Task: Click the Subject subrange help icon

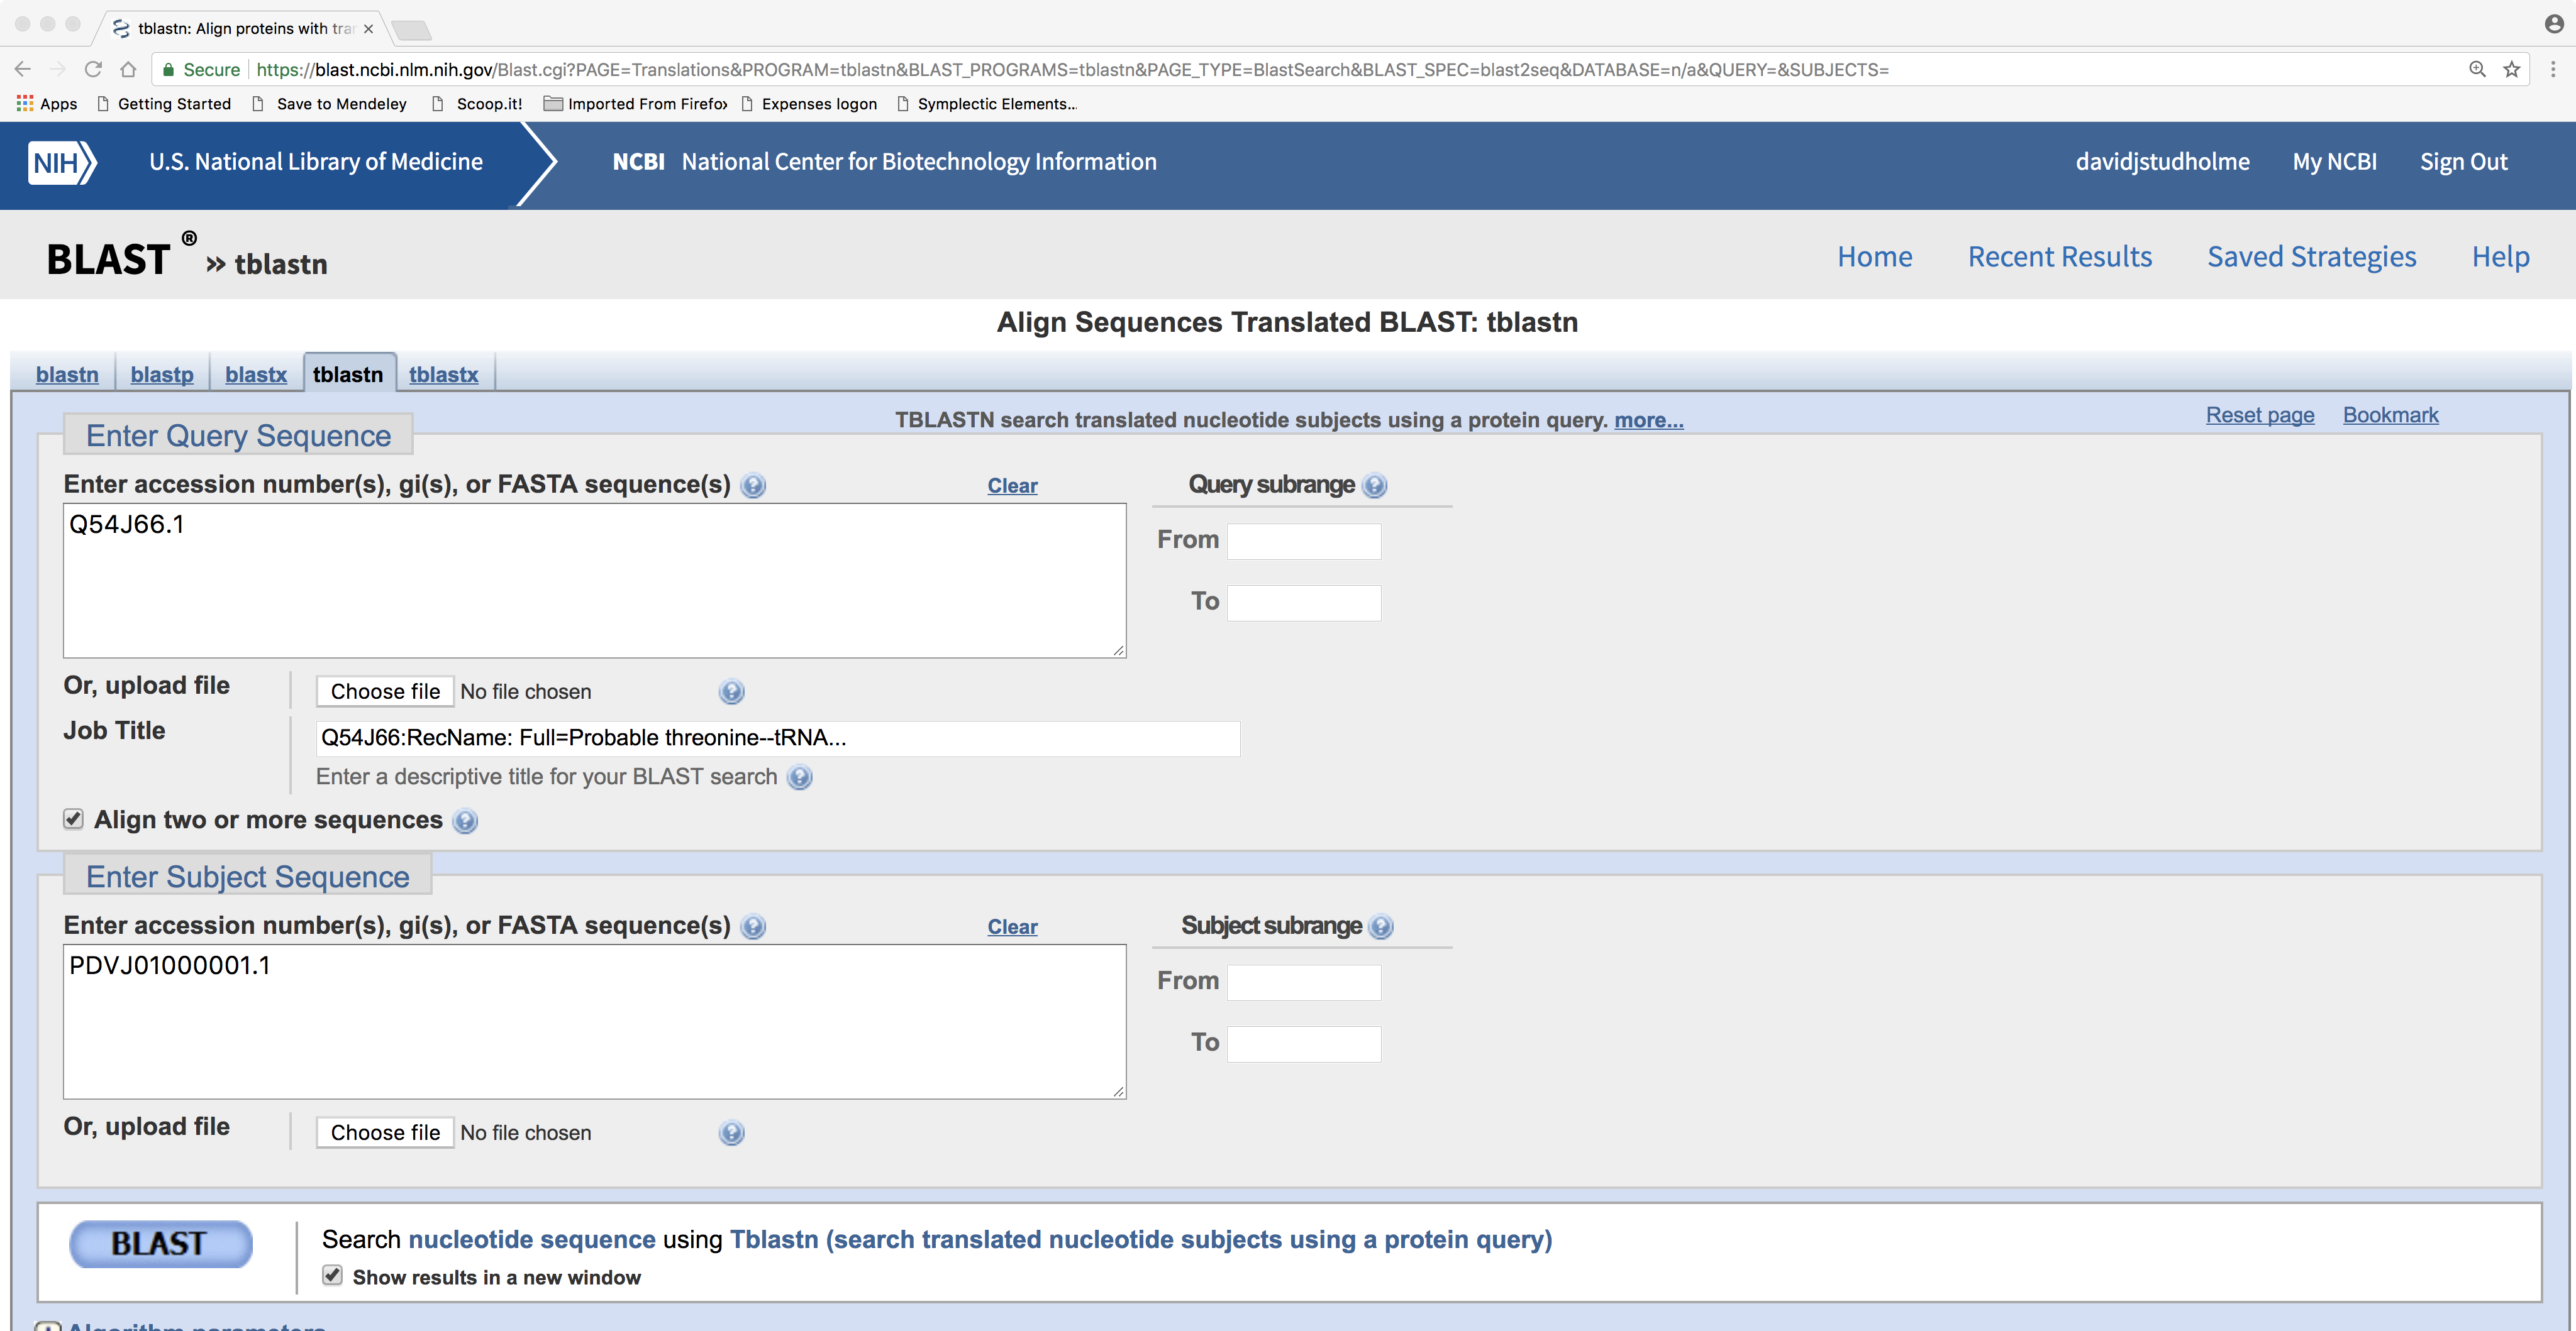Action: pos(1380,926)
